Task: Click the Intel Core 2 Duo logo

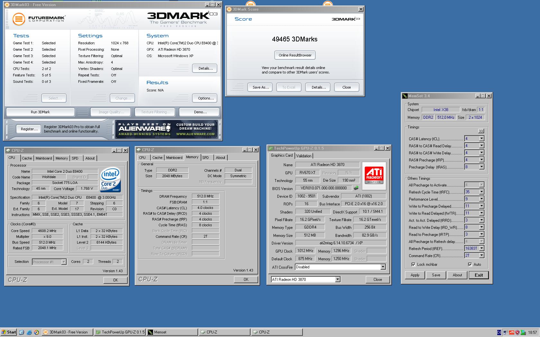Action: (x=110, y=180)
